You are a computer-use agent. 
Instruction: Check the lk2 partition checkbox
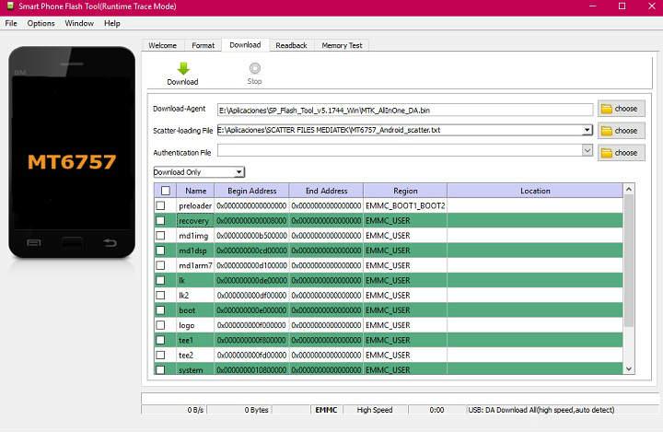pos(160,296)
